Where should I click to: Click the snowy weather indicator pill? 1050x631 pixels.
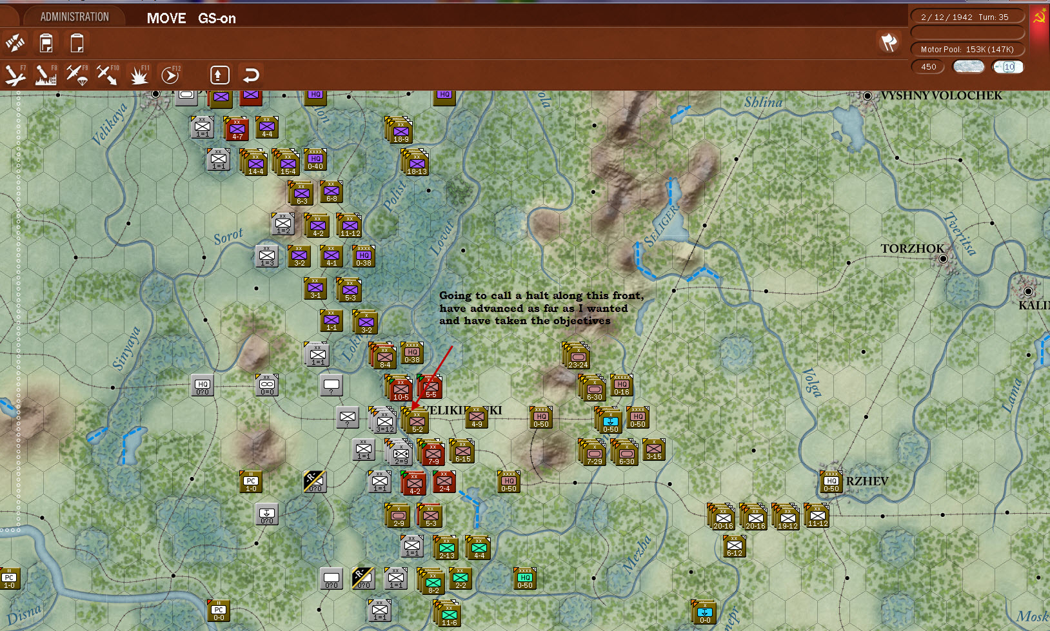point(969,66)
